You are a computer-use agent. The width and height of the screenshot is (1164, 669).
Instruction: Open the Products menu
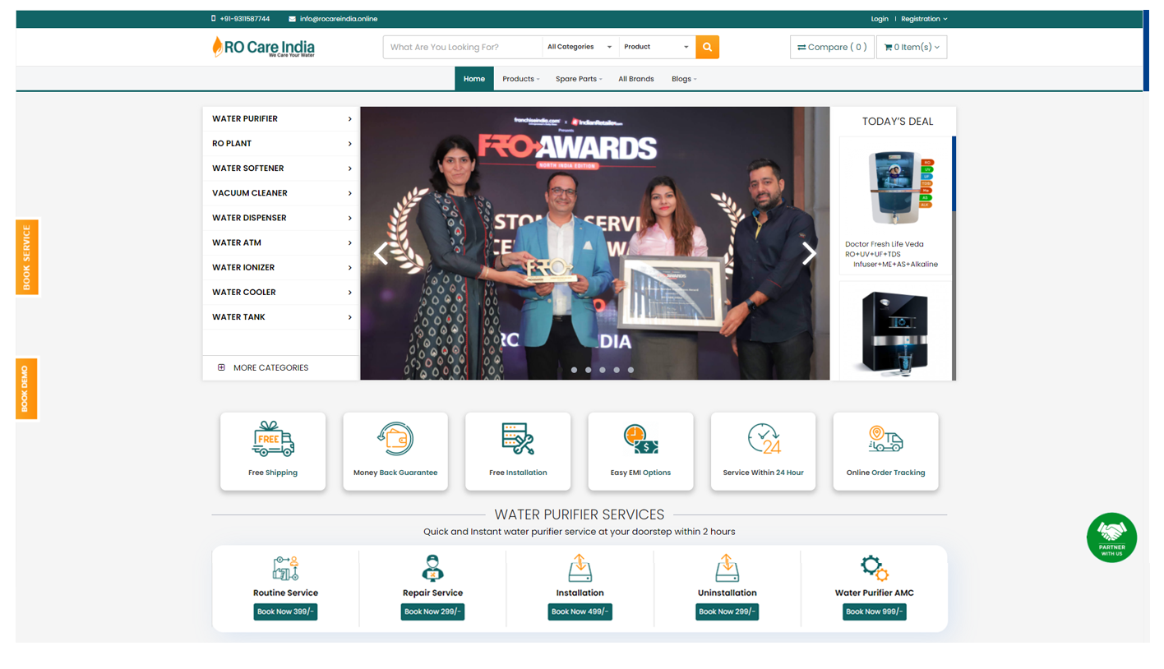pos(521,79)
